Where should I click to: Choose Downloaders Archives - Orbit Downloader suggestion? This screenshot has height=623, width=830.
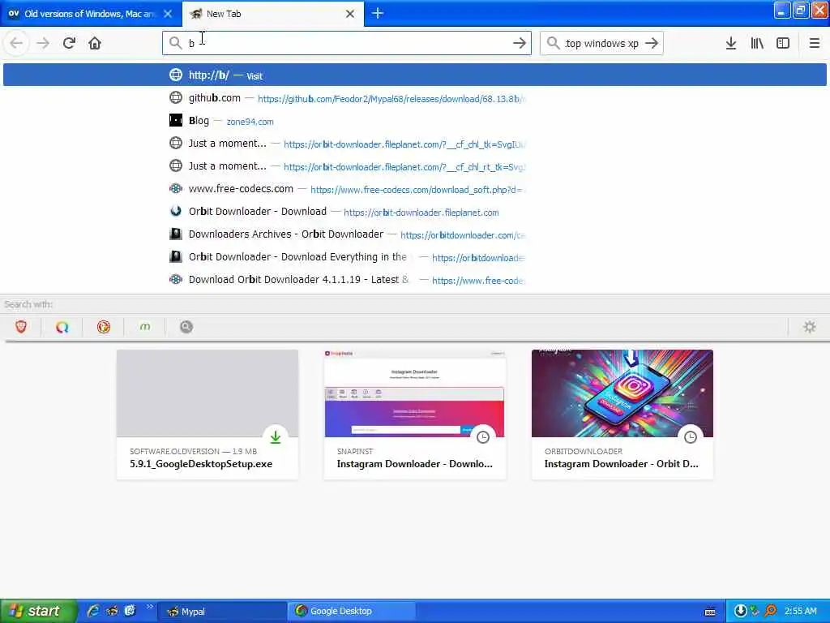pyautogui.click(x=415, y=234)
